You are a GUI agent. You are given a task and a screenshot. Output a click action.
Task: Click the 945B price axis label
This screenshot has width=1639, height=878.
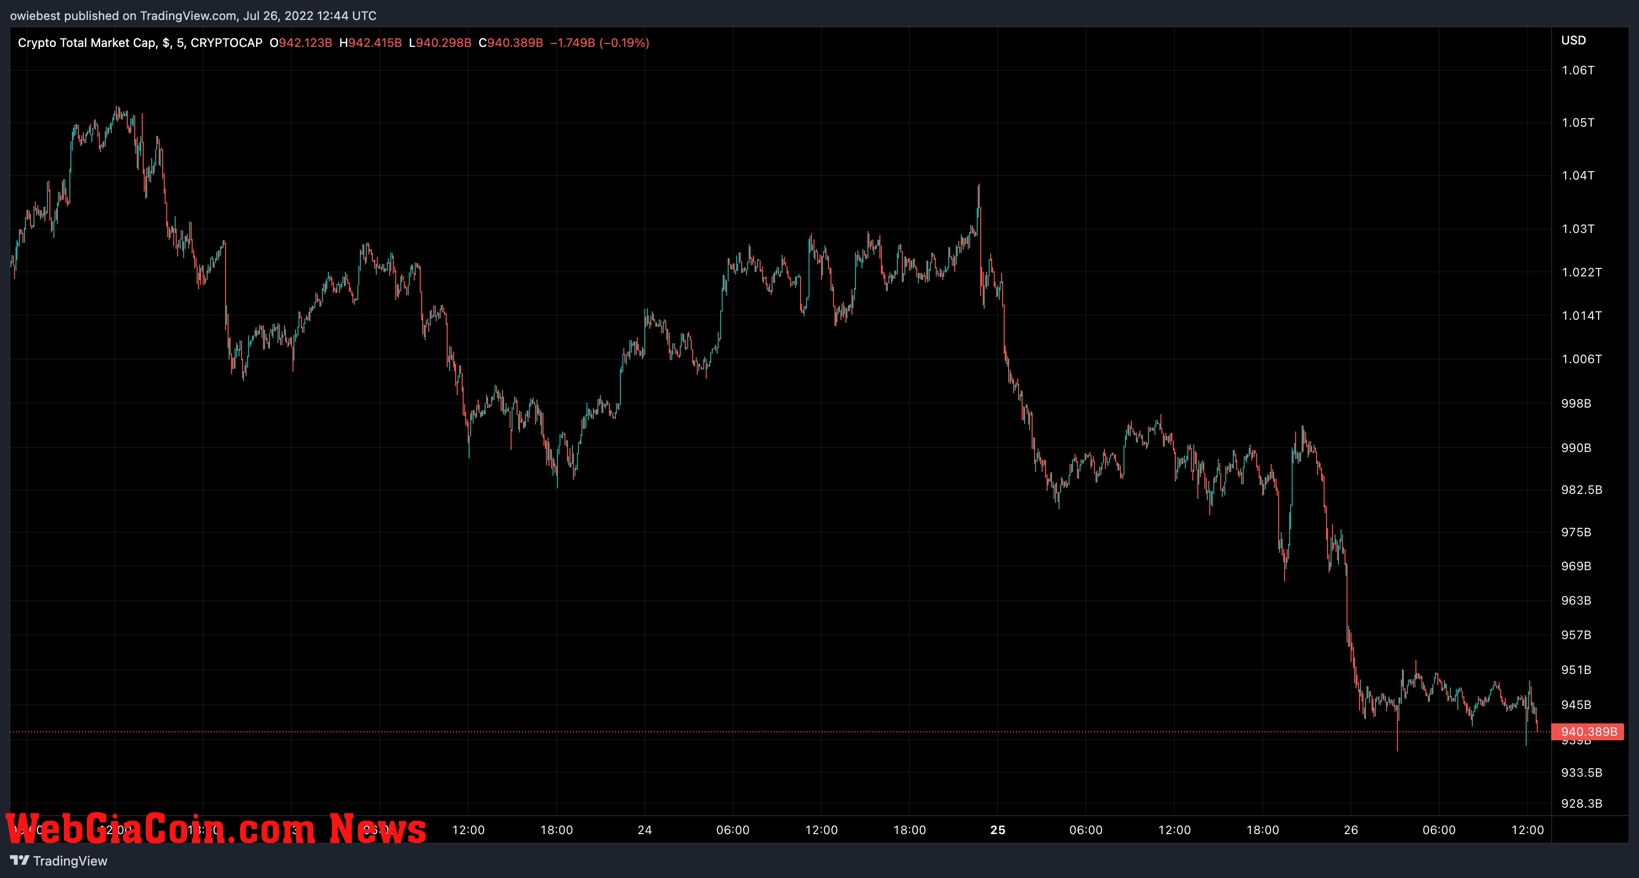click(x=1576, y=704)
